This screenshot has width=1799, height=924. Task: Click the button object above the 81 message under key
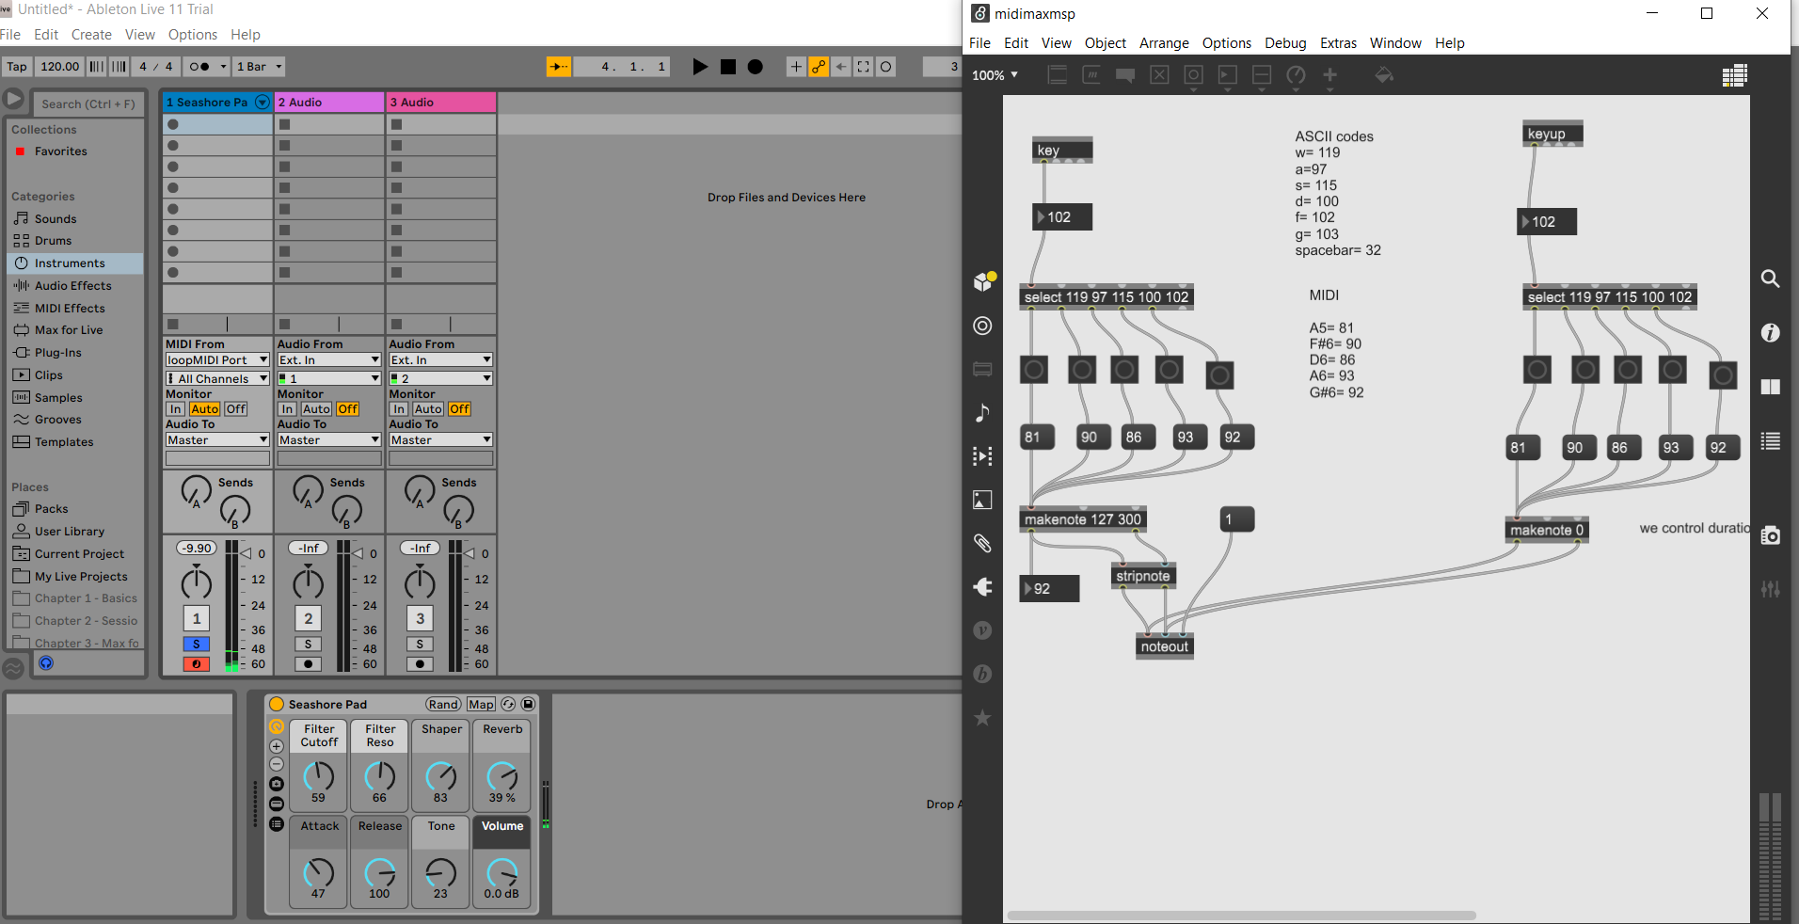pyautogui.click(x=1034, y=369)
